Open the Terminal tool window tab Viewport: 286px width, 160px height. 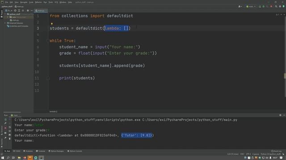coord(41,151)
